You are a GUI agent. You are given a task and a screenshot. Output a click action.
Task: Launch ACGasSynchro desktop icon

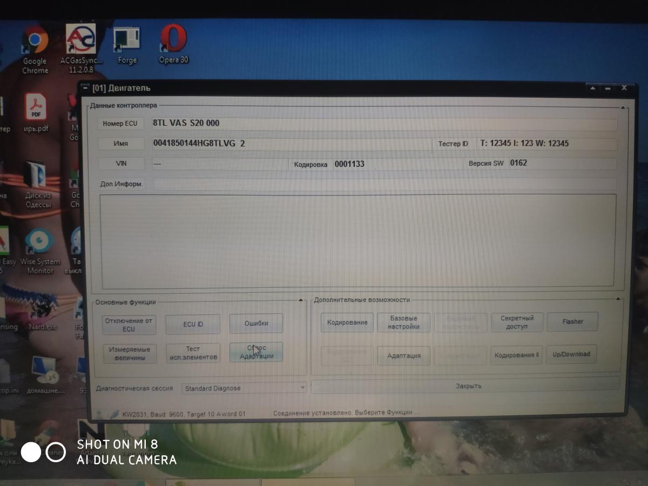click(x=80, y=41)
